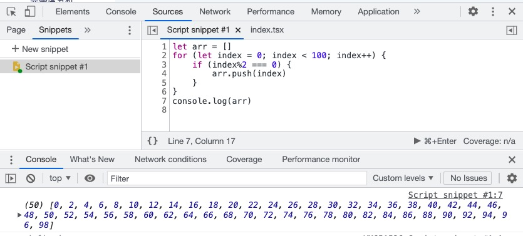Clear console with the ban icon

click(31, 178)
